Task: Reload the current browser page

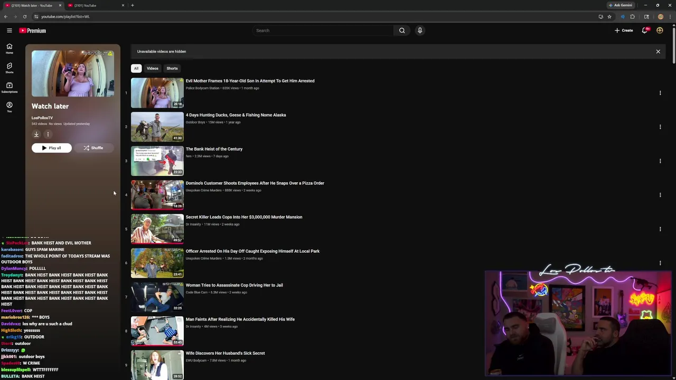Action: [x=24, y=16]
